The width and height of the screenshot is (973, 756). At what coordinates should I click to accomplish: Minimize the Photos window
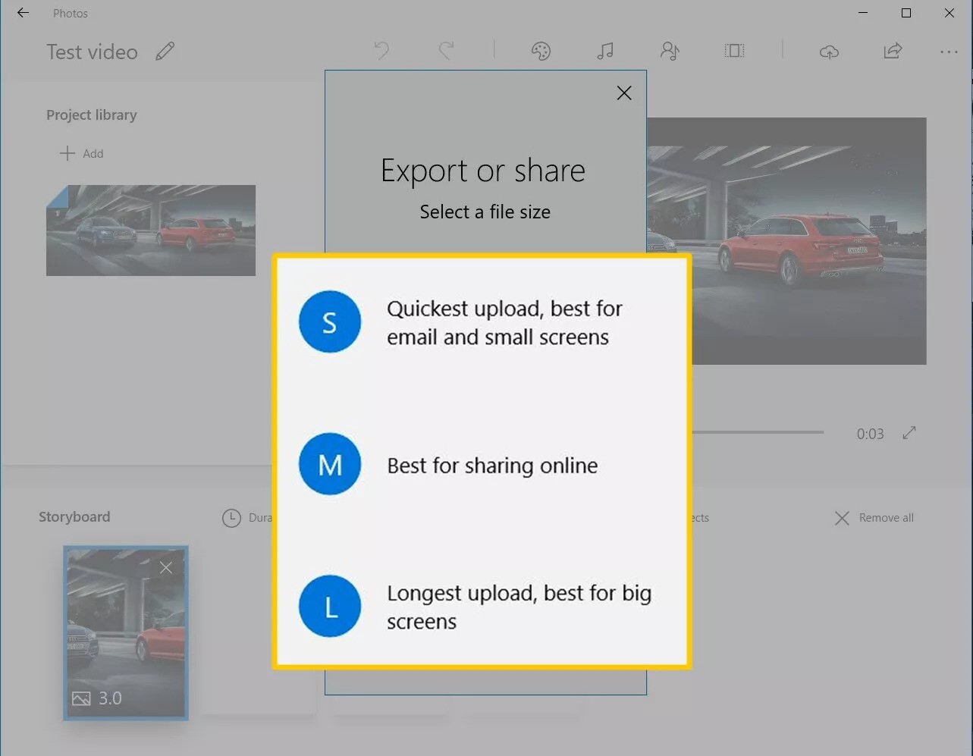pos(863,13)
